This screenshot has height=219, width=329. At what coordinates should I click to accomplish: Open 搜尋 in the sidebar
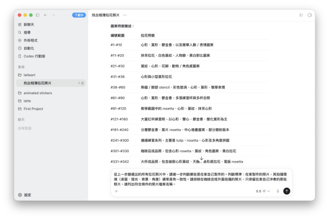pos(27,32)
